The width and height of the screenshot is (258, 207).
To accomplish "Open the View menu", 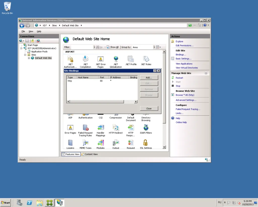I will (31, 31).
